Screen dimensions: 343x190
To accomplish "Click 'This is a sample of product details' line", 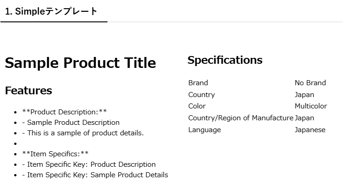I will [x=83, y=133].
